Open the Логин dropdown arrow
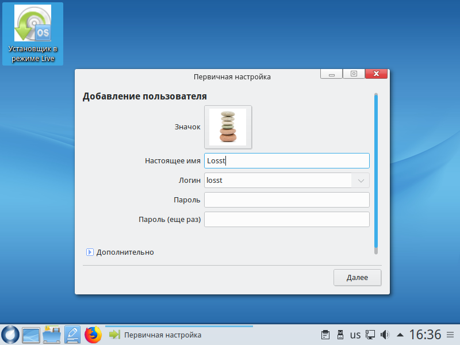 [x=361, y=181]
